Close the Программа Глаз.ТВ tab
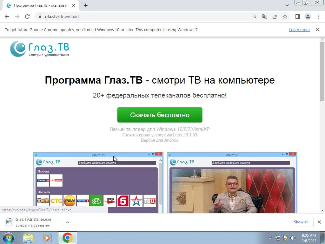Screen dimensions: 325x244 74,5
